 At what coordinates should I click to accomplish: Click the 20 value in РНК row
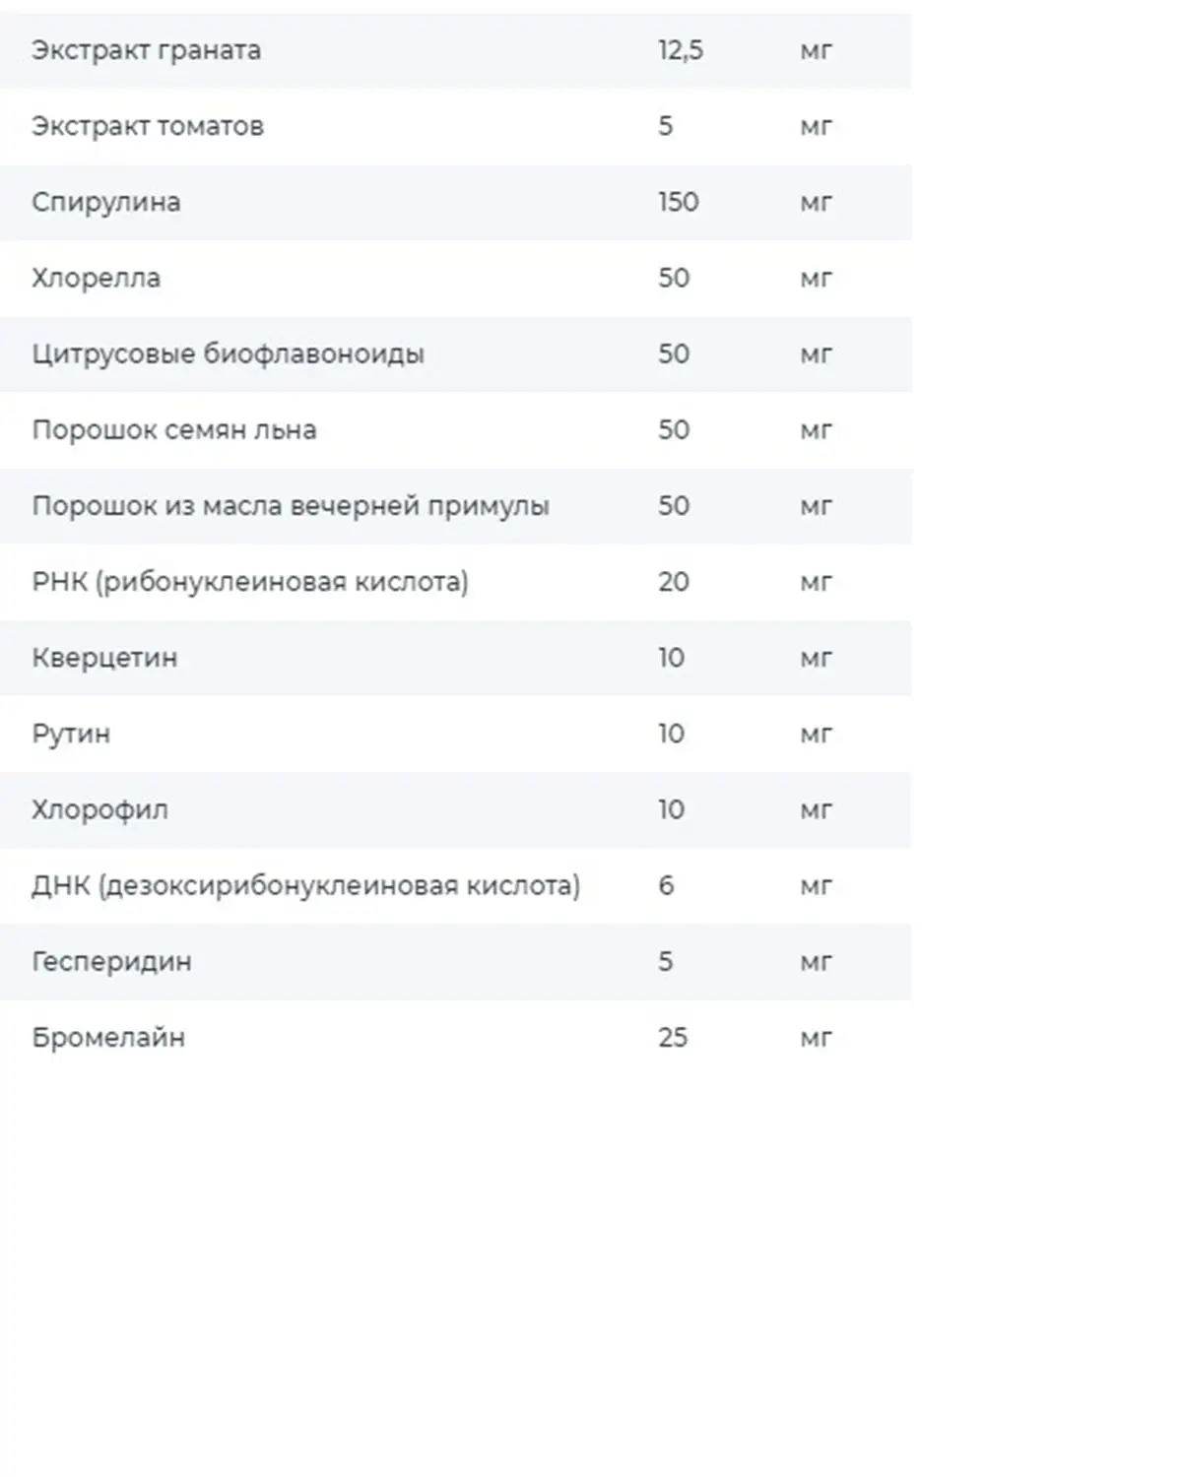coord(674,582)
